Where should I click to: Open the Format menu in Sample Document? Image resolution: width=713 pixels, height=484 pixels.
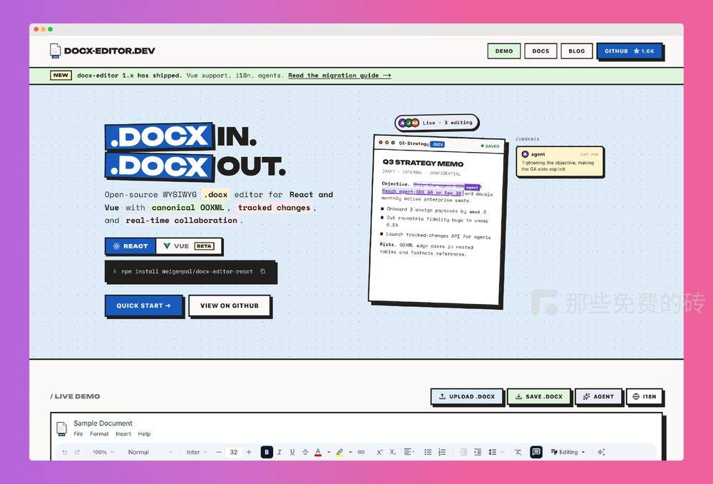click(x=99, y=434)
